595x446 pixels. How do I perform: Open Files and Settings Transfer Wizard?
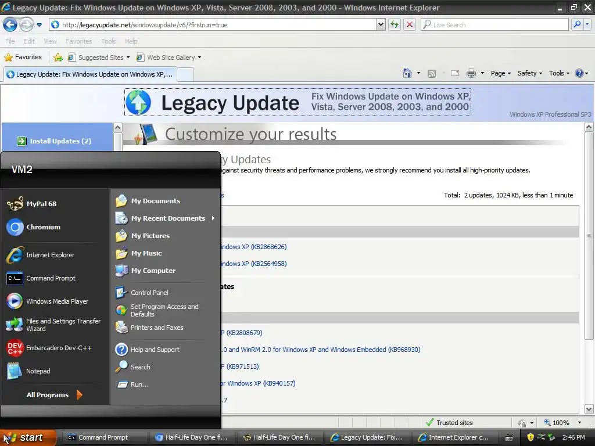coord(53,325)
